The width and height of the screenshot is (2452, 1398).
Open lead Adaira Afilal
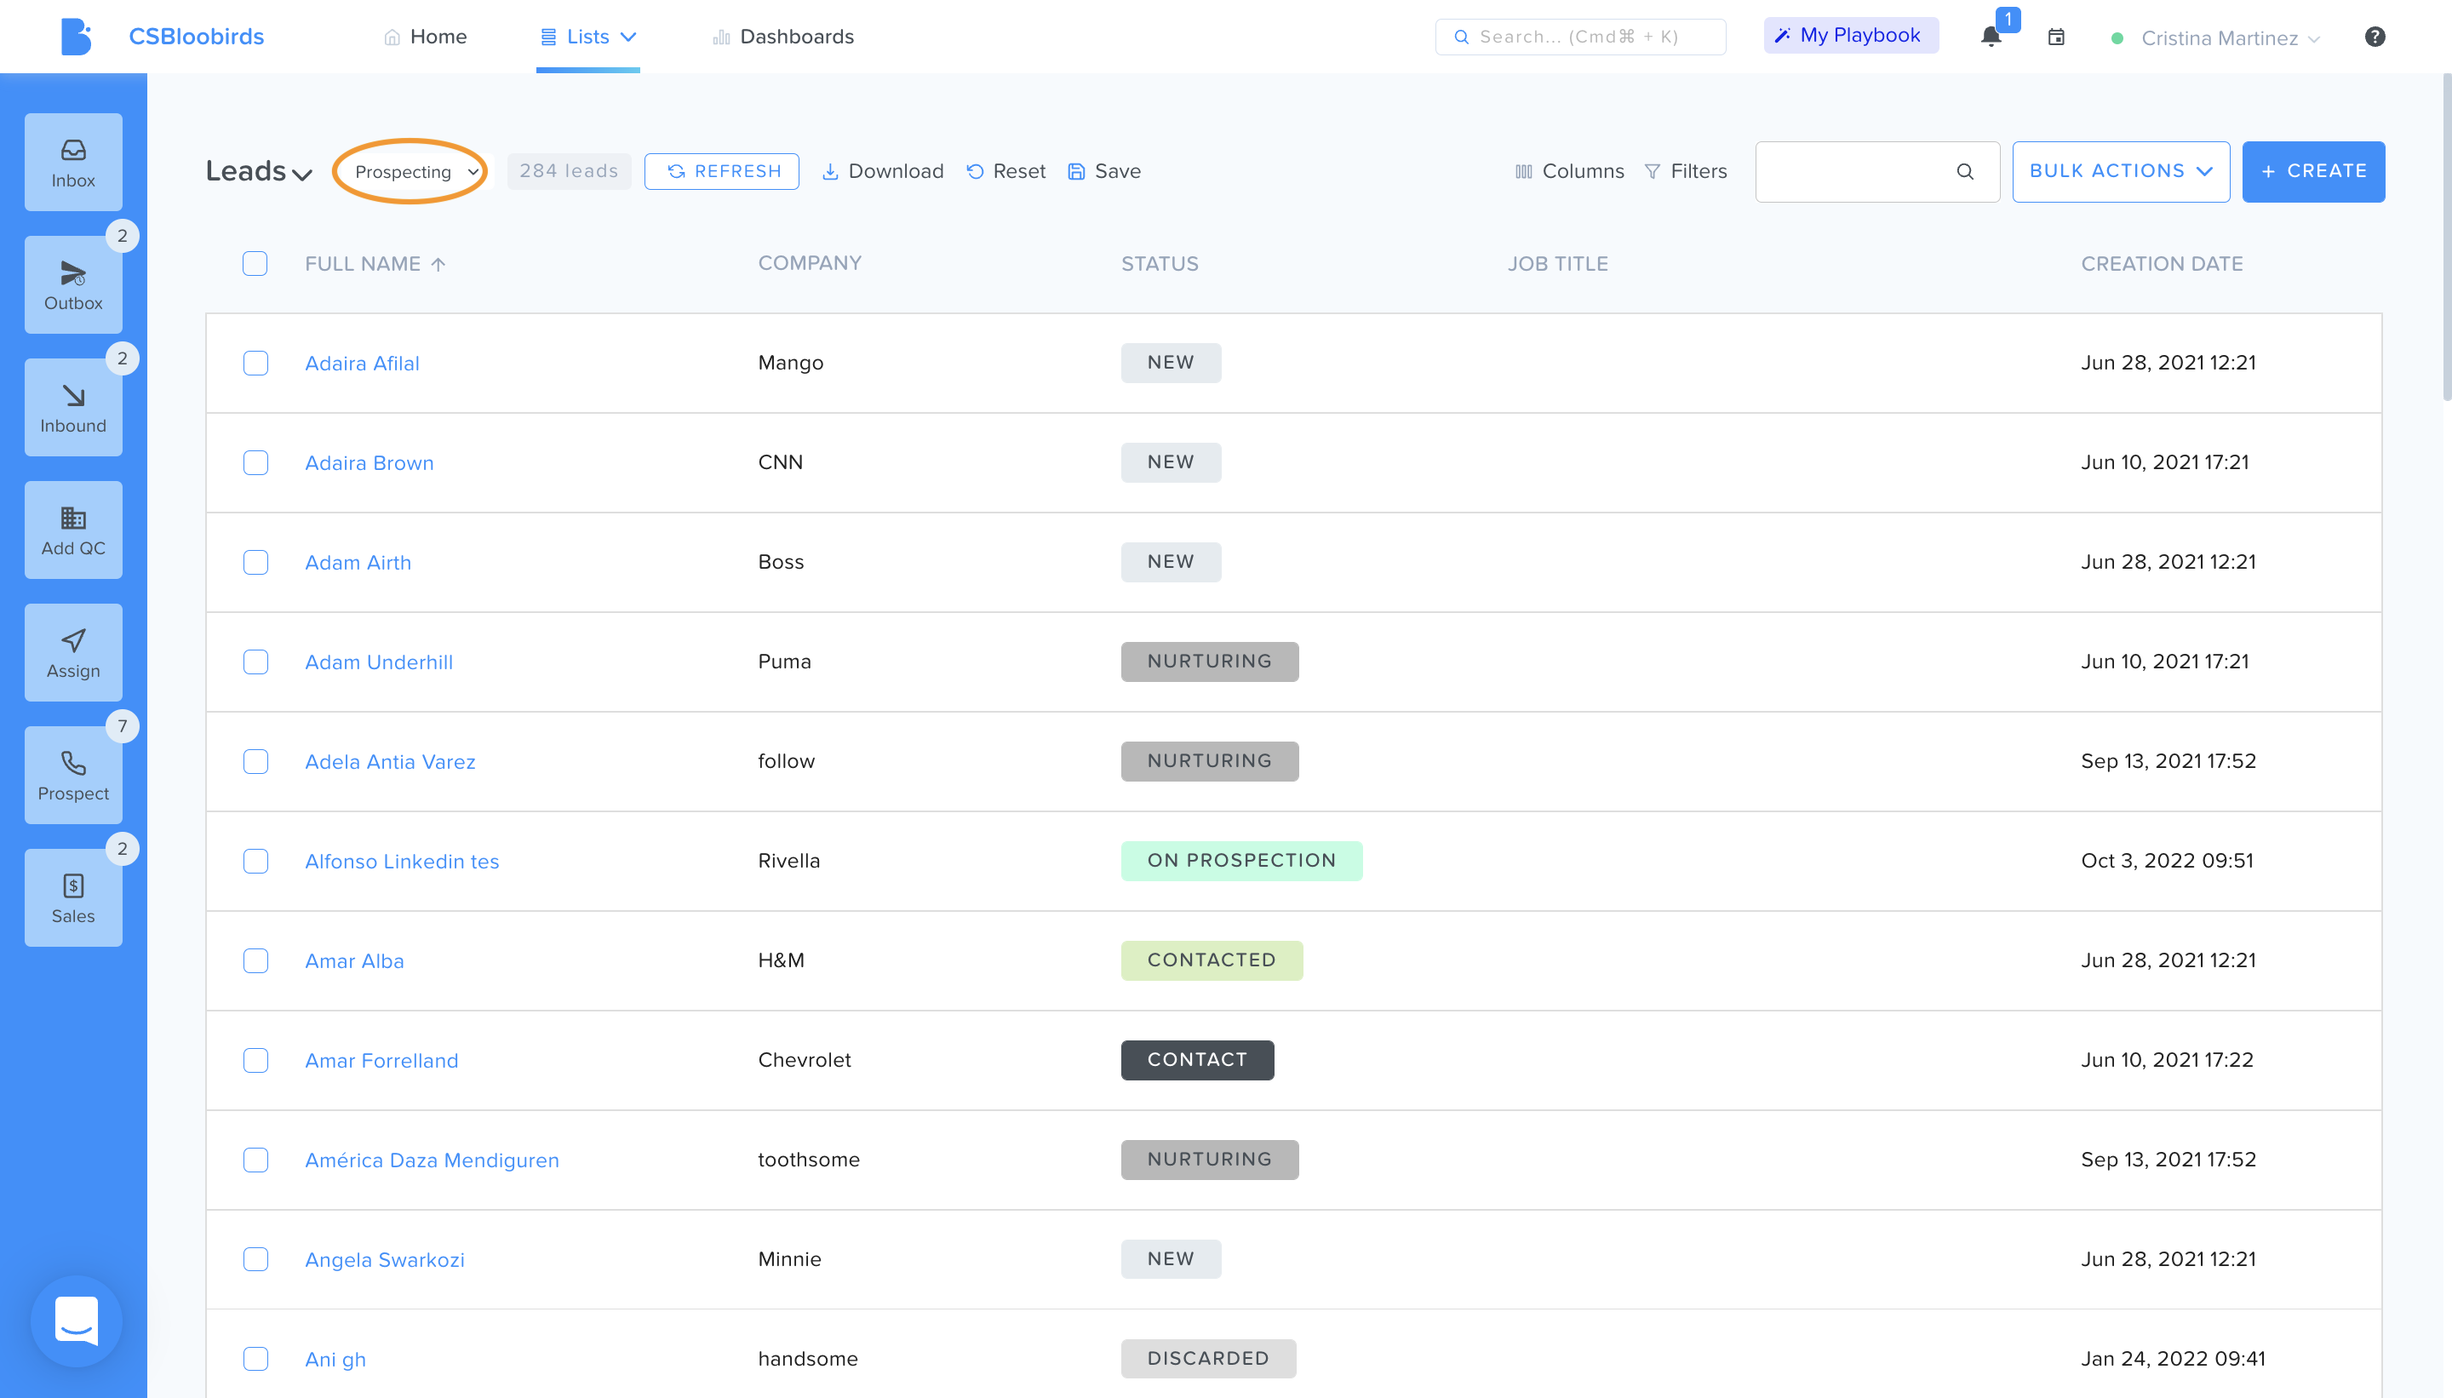point(362,364)
